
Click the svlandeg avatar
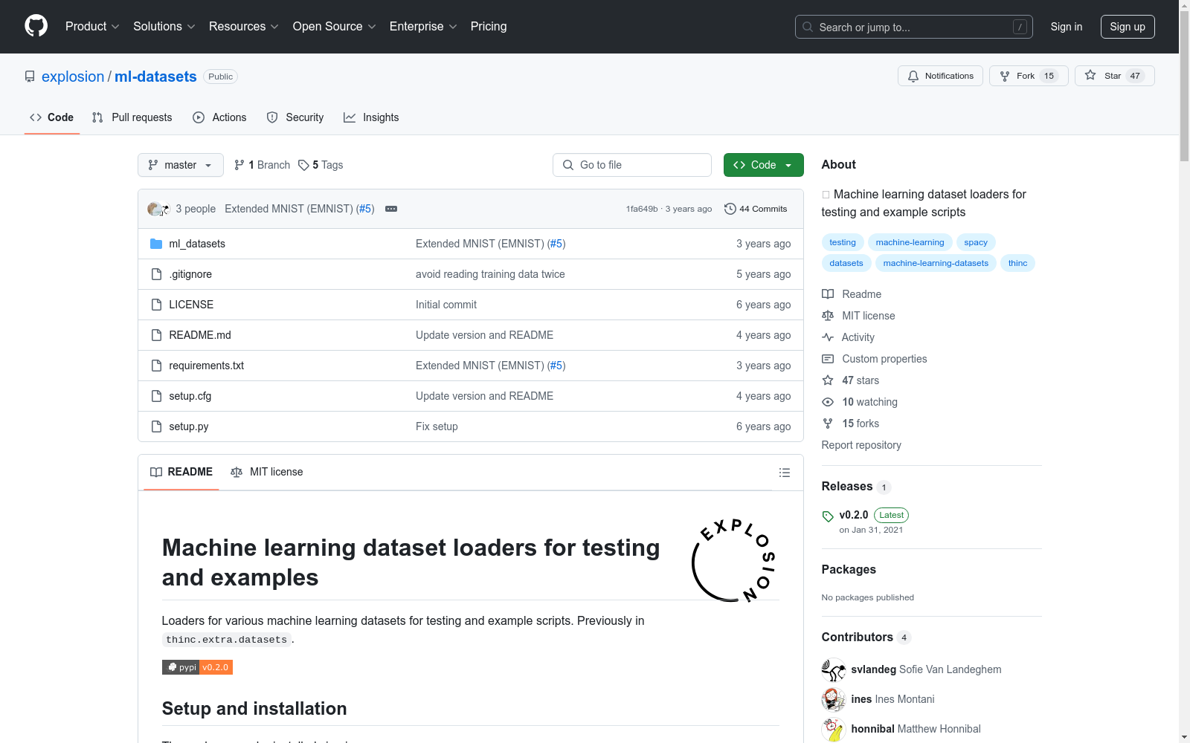(x=834, y=669)
